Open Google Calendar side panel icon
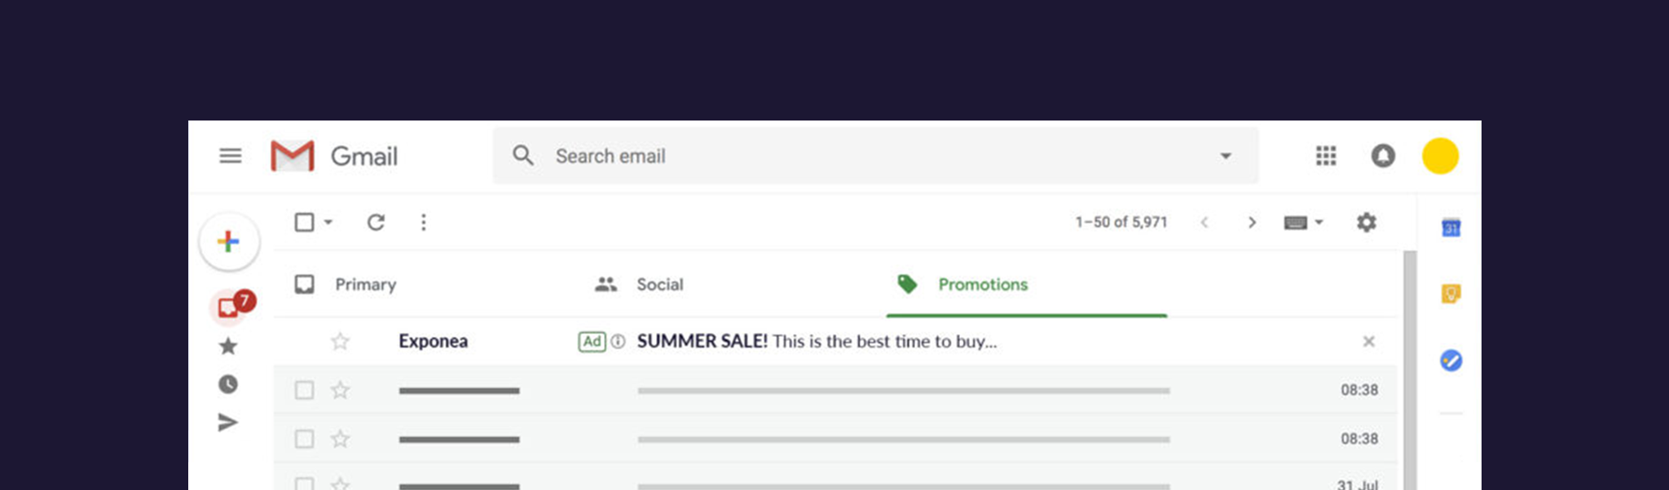The width and height of the screenshot is (1669, 490). point(1451,228)
